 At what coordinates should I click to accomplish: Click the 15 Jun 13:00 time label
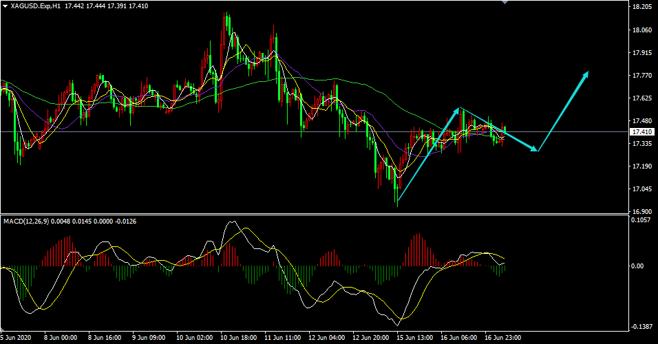[416, 338]
